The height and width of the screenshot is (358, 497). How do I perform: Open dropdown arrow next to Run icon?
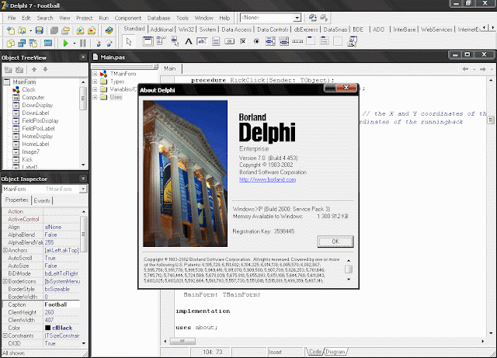point(75,43)
